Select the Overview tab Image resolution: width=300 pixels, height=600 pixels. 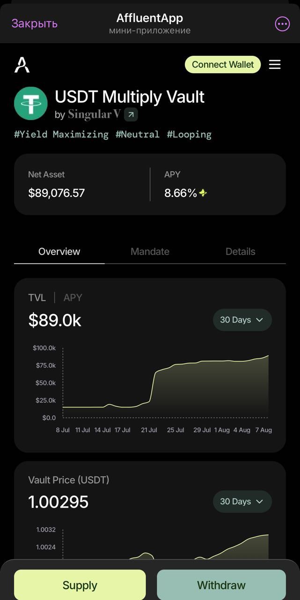coord(59,251)
